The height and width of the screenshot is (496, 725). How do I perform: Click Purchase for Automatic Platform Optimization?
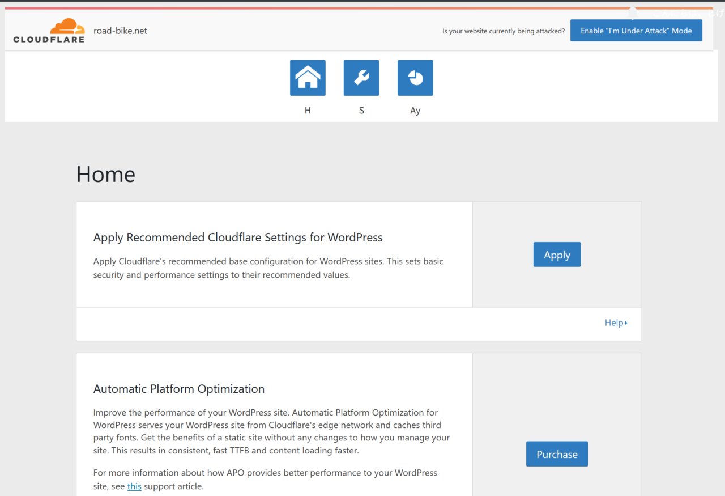[x=557, y=454]
